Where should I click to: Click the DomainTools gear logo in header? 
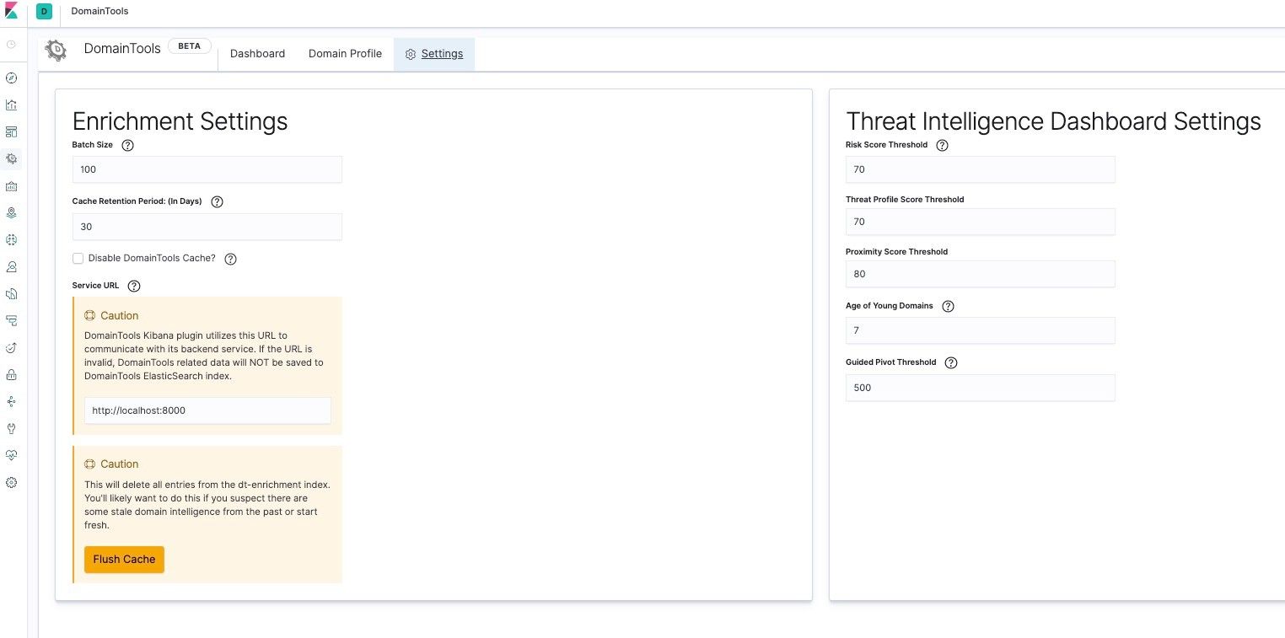click(x=56, y=51)
